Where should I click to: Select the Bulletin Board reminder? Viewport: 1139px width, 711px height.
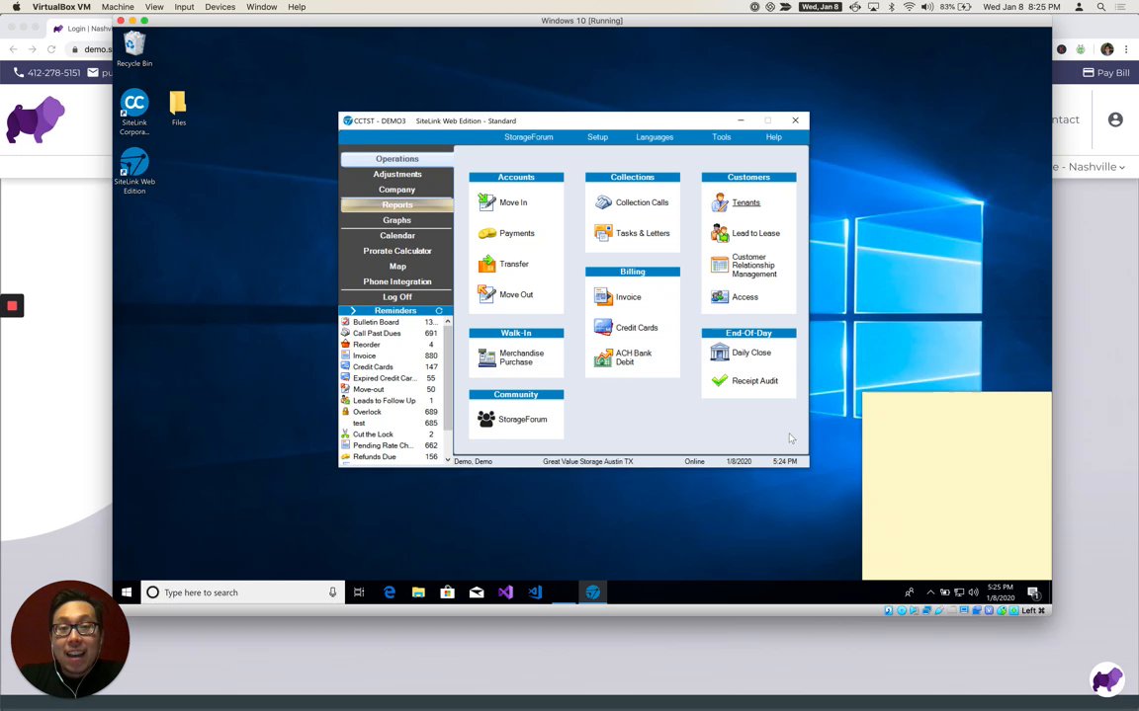391,321
